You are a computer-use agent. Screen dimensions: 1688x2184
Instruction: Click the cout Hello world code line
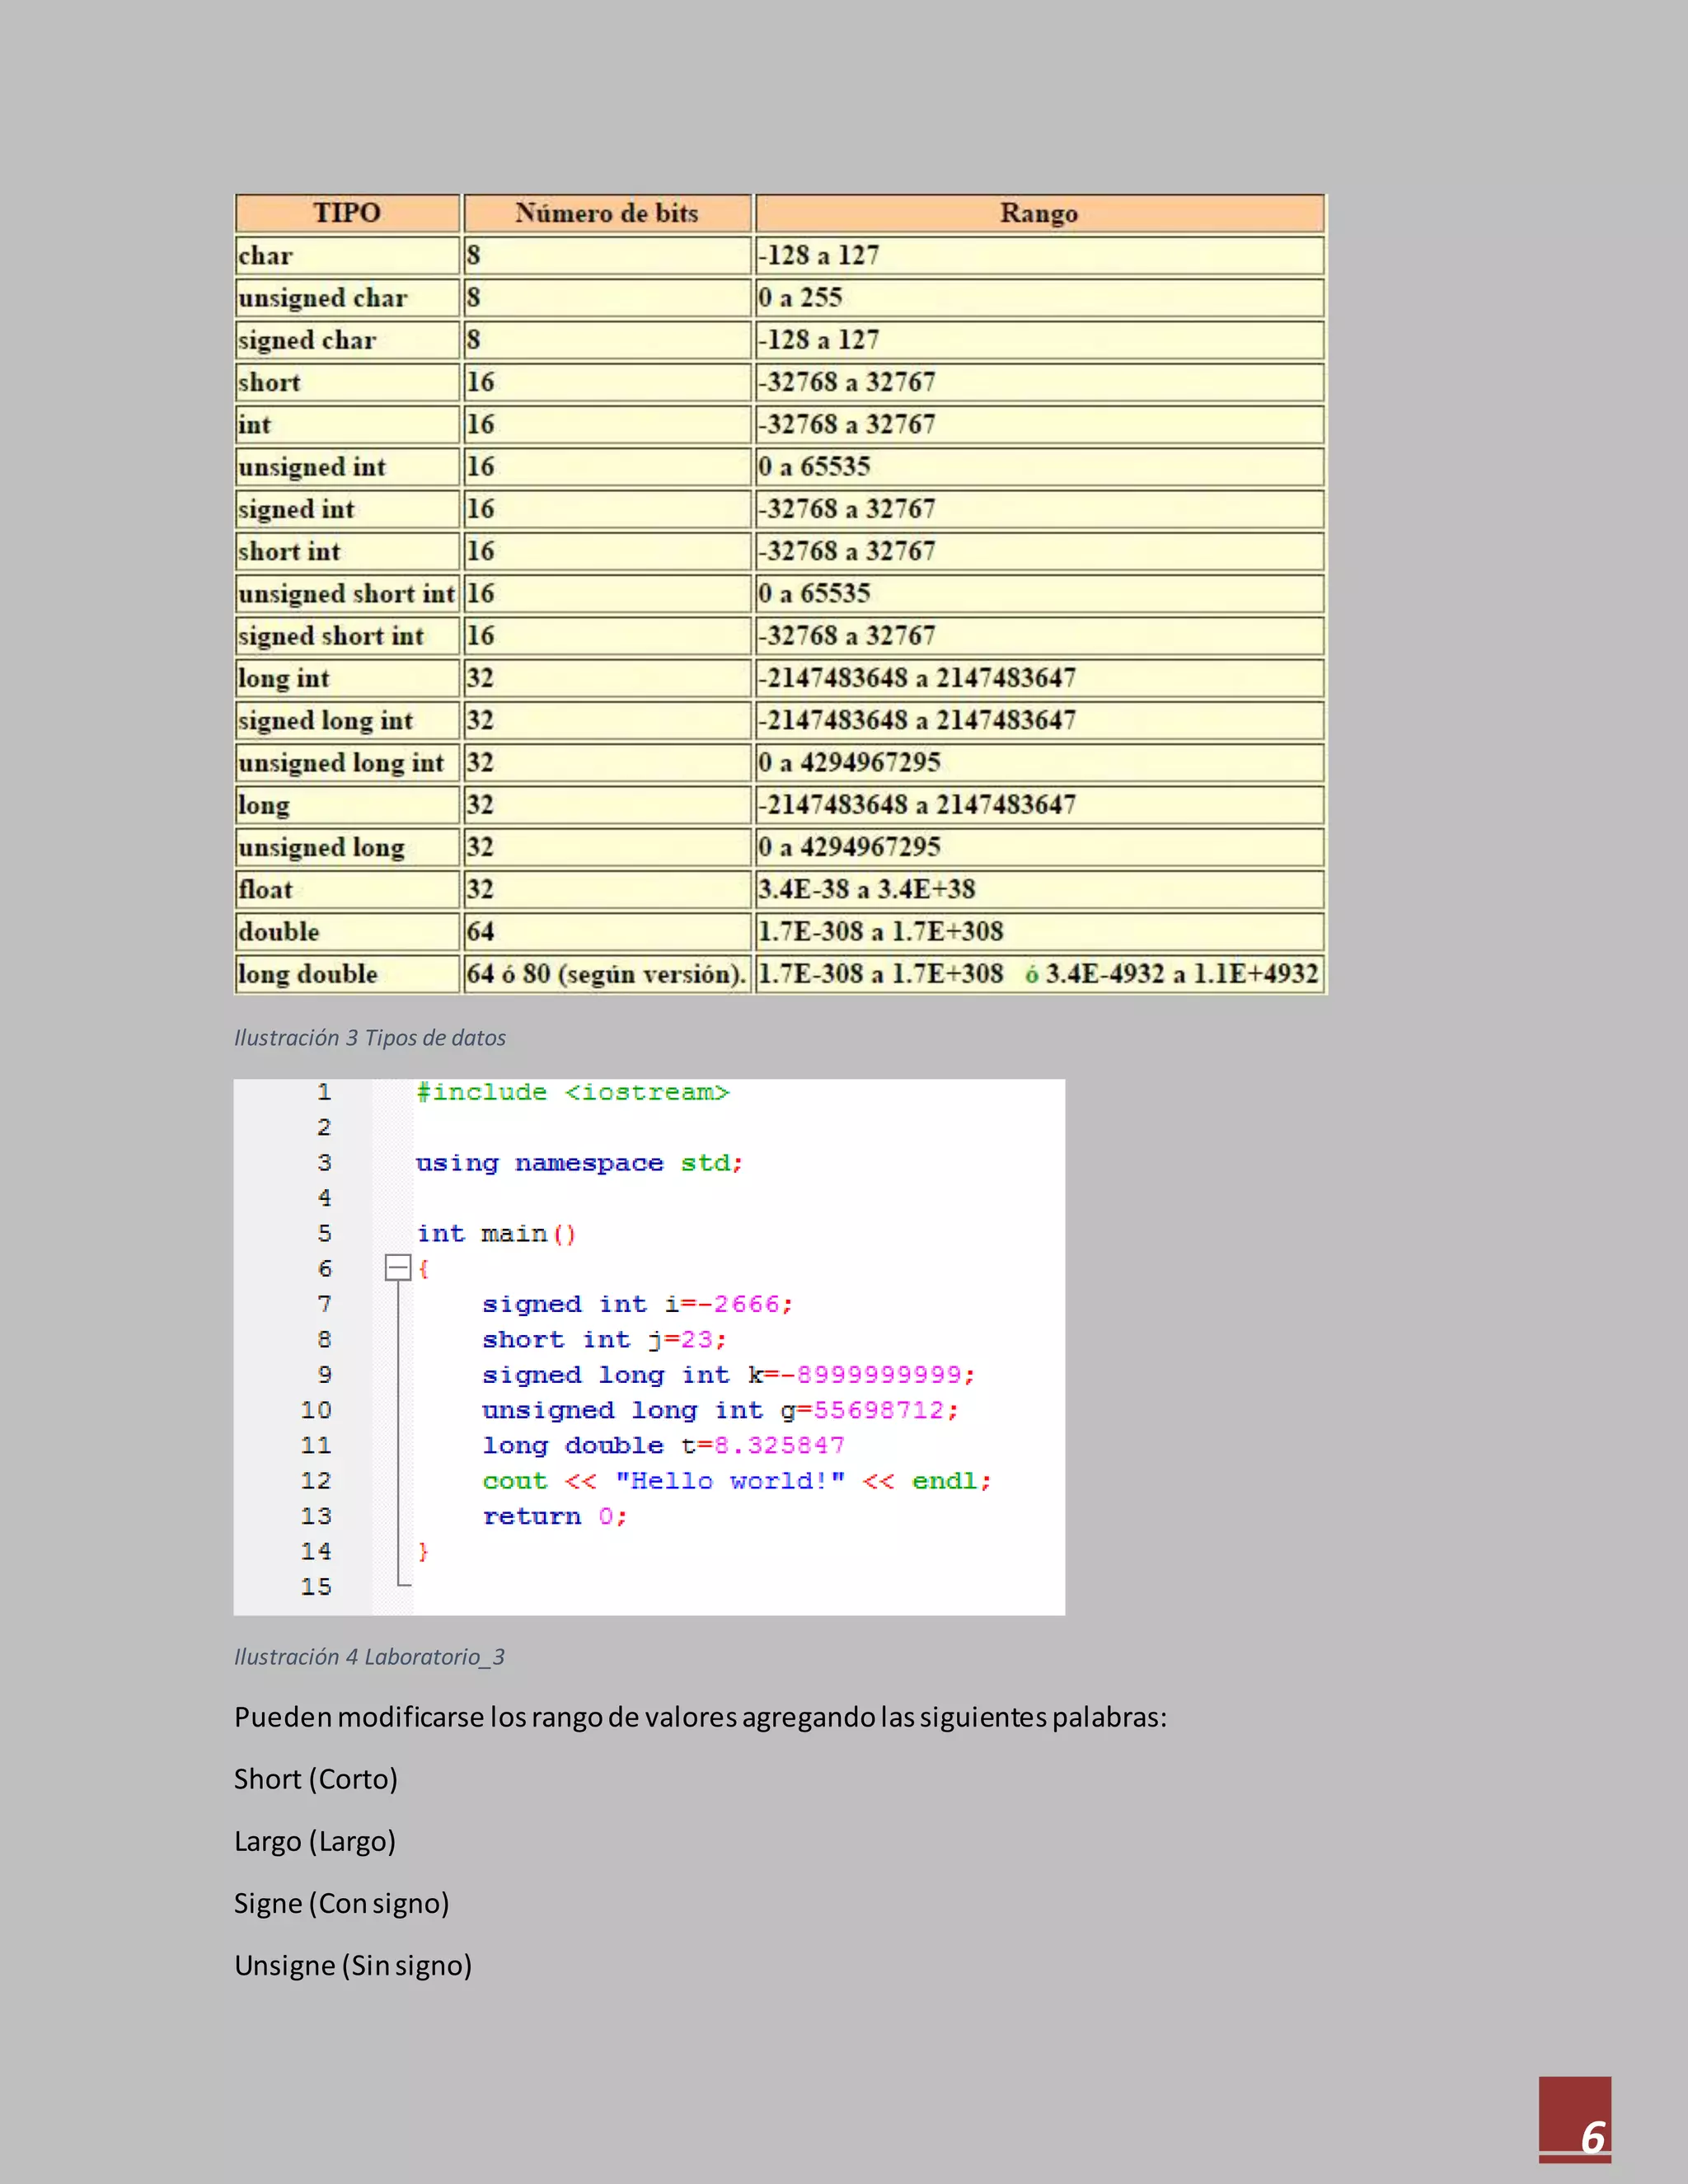pyautogui.click(x=736, y=1481)
